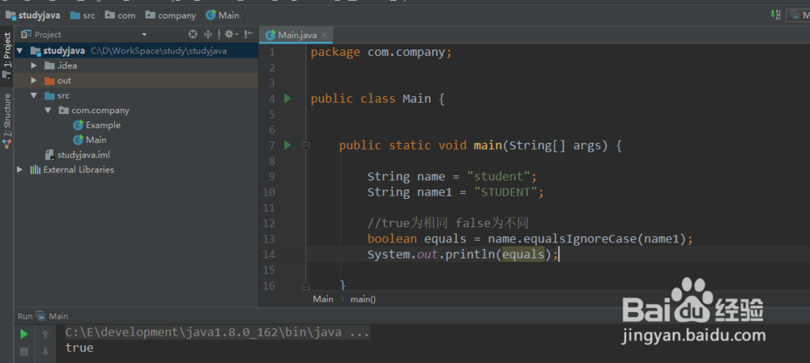Screen dimensions: 810x363
Task: Click the External Libraries icon
Action: click(35, 170)
